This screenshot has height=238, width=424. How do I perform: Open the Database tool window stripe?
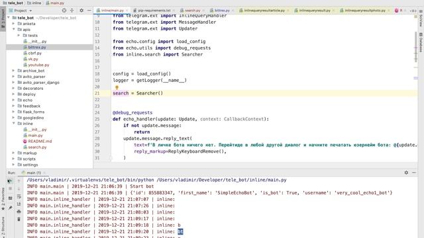[x=421, y=42]
